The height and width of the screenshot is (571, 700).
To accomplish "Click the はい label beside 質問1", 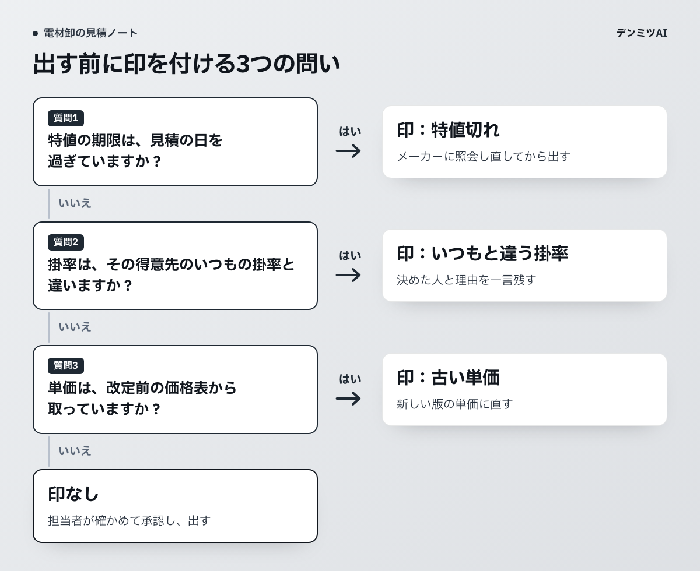I will coord(350,132).
